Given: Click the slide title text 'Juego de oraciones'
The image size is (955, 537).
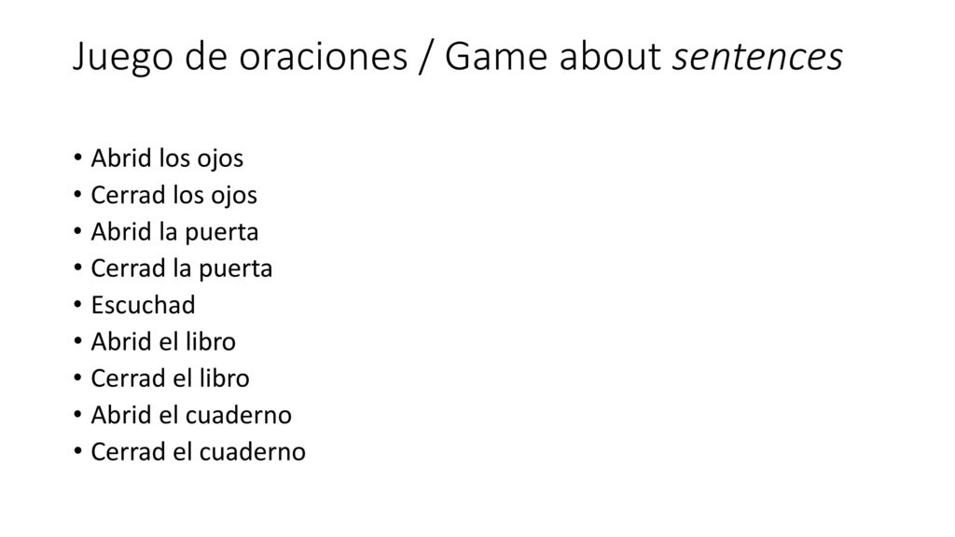Looking at the screenshot, I should [240, 57].
